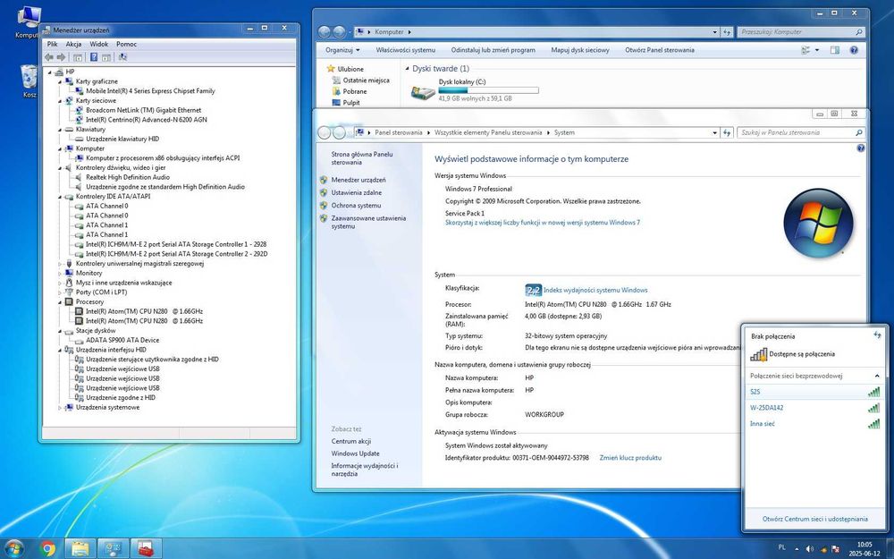Open Pobrane folder in Explorer sidebar
Screen dimensions: 894x559
[x=355, y=91]
